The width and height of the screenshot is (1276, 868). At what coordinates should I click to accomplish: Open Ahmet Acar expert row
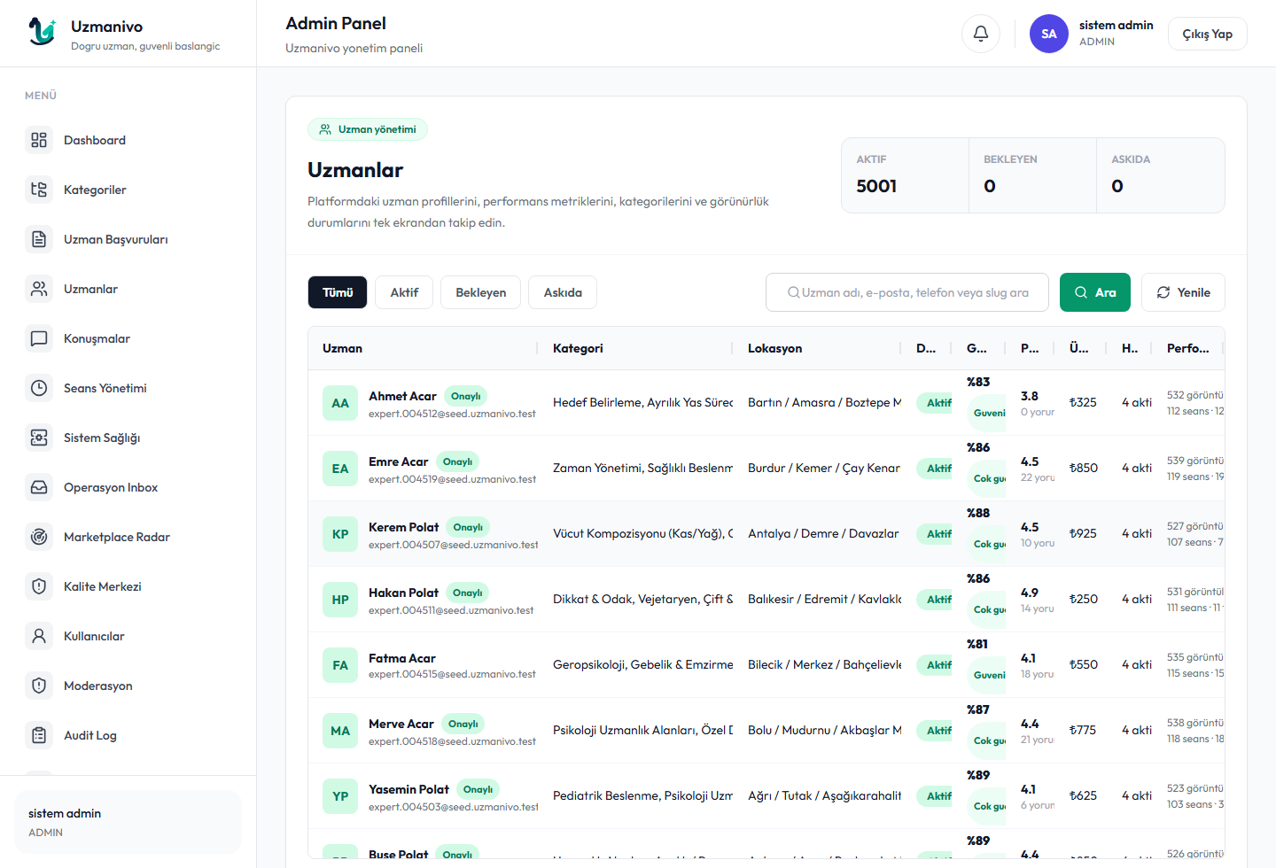tap(766, 403)
